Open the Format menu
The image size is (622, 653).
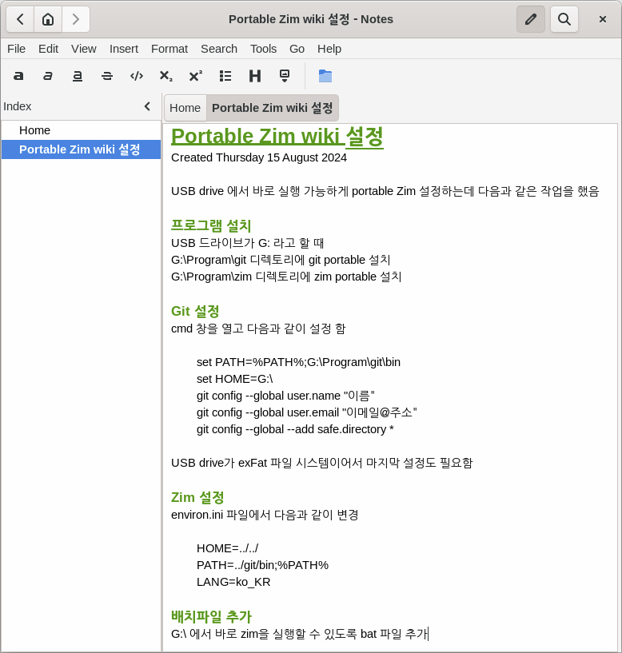tap(169, 49)
